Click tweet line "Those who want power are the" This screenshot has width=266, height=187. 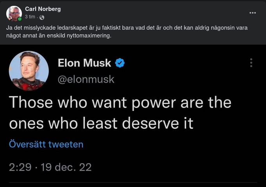pyautogui.click(x=120, y=102)
